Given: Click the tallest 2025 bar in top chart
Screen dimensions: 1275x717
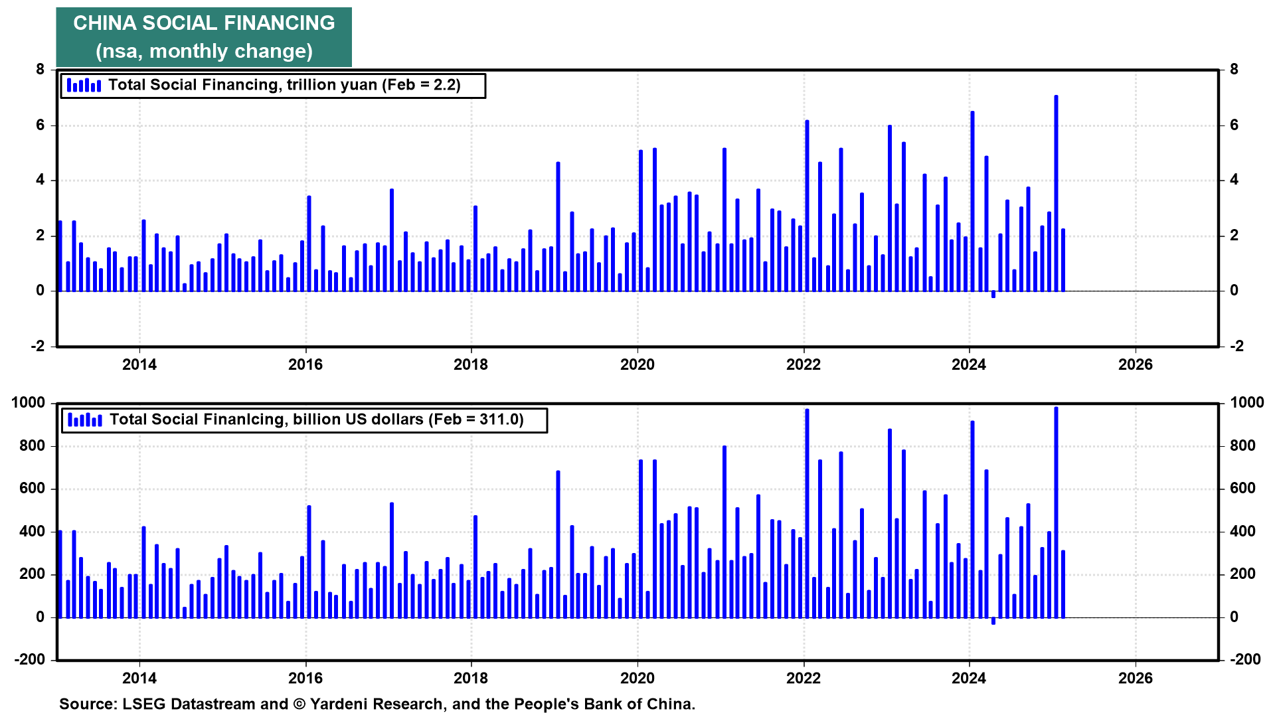Looking at the screenshot, I should point(1056,193).
